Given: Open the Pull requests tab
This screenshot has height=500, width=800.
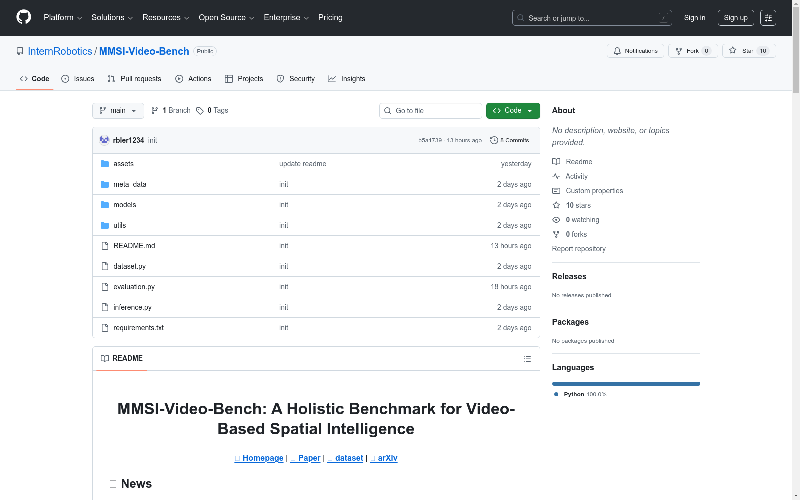Looking at the screenshot, I should coord(134,79).
